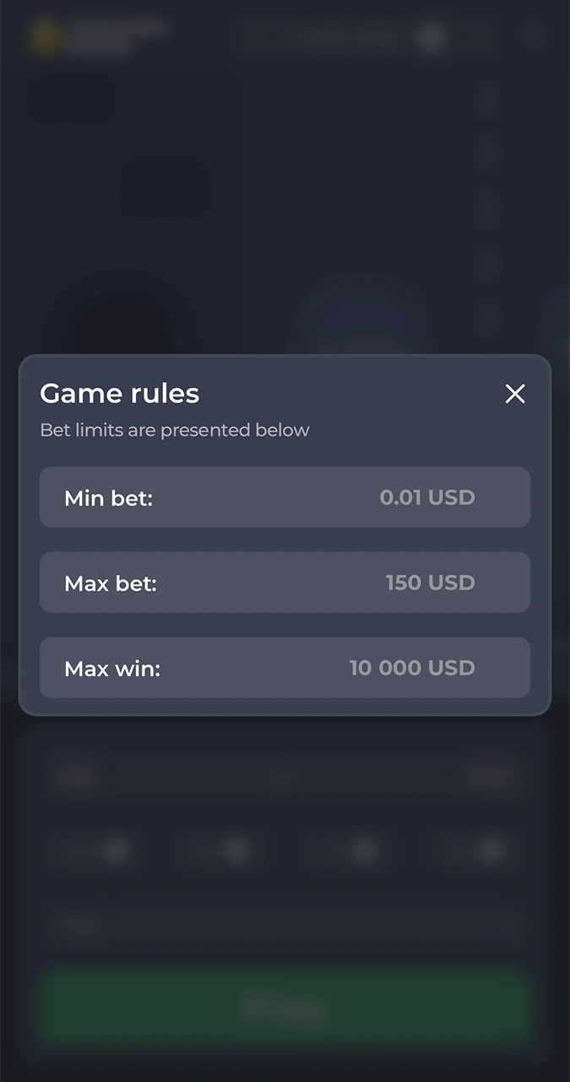This screenshot has width=570, height=1082.
Task: Click the 10 000 USD max win value
Action: point(412,668)
